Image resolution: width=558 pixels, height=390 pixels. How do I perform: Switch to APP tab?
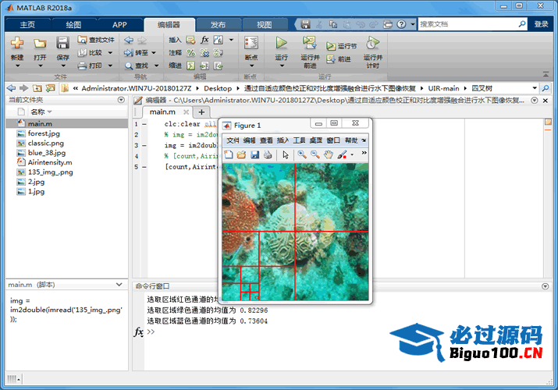[119, 24]
